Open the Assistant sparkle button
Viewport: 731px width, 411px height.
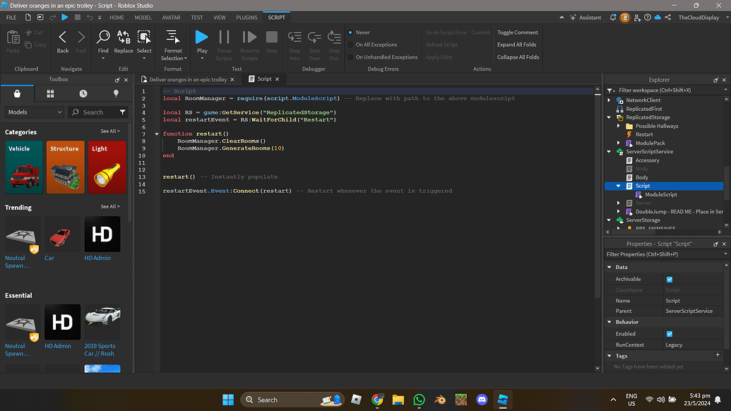pyautogui.click(x=586, y=17)
